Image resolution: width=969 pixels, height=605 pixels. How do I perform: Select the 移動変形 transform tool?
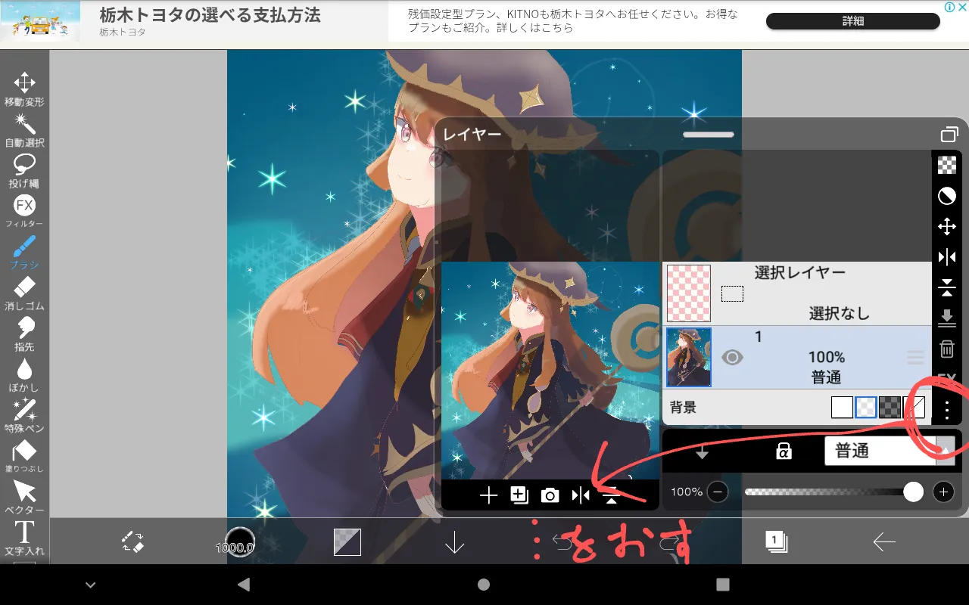pos(24,88)
